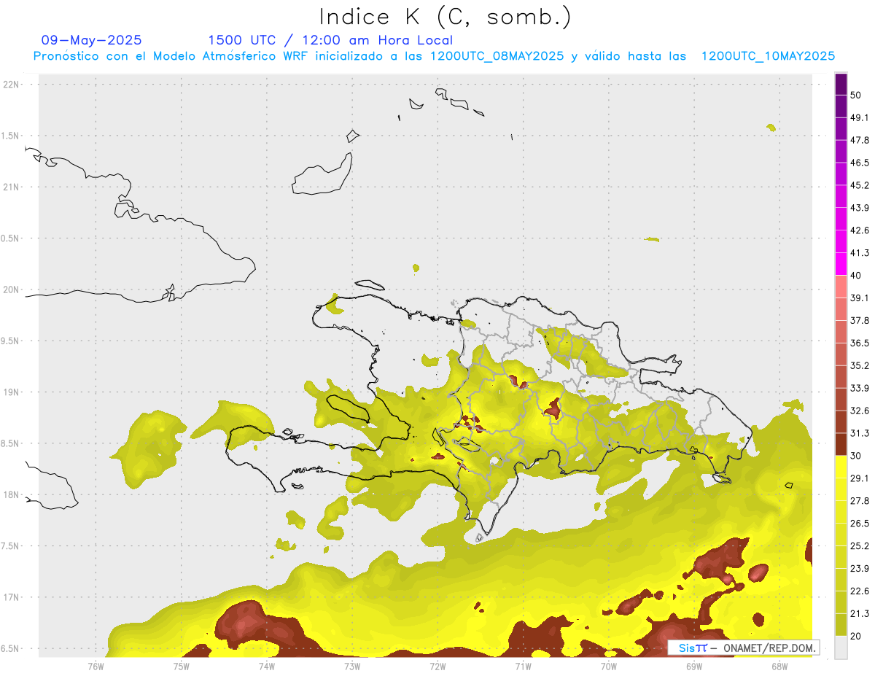Click the '72W' longitude label

tap(437, 666)
